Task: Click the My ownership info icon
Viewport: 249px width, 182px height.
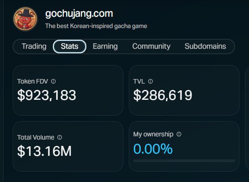Action: (x=179, y=134)
